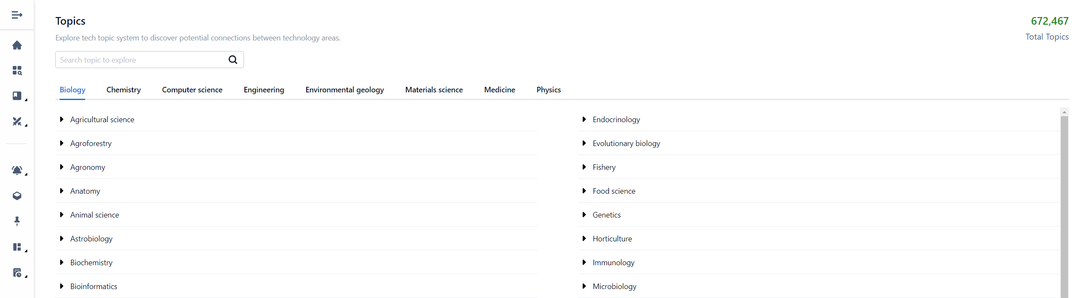Open the grid search sidebar icon
This screenshot has height=298, width=1077.
pos(17,70)
